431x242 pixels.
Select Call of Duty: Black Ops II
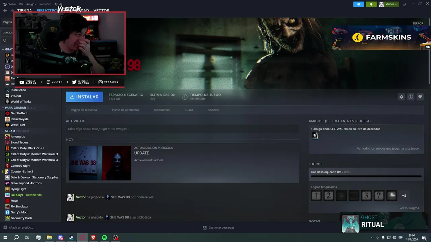tap(27, 148)
